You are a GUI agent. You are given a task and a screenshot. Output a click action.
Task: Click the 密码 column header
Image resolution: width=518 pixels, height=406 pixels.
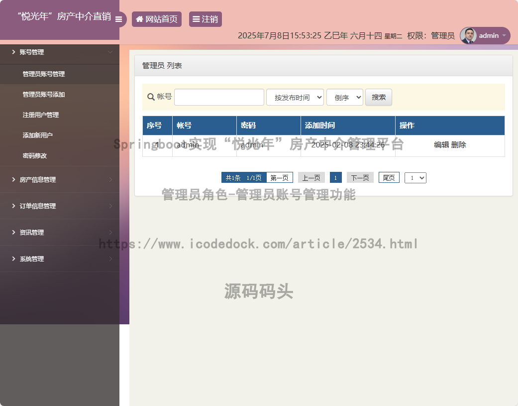(269, 126)
